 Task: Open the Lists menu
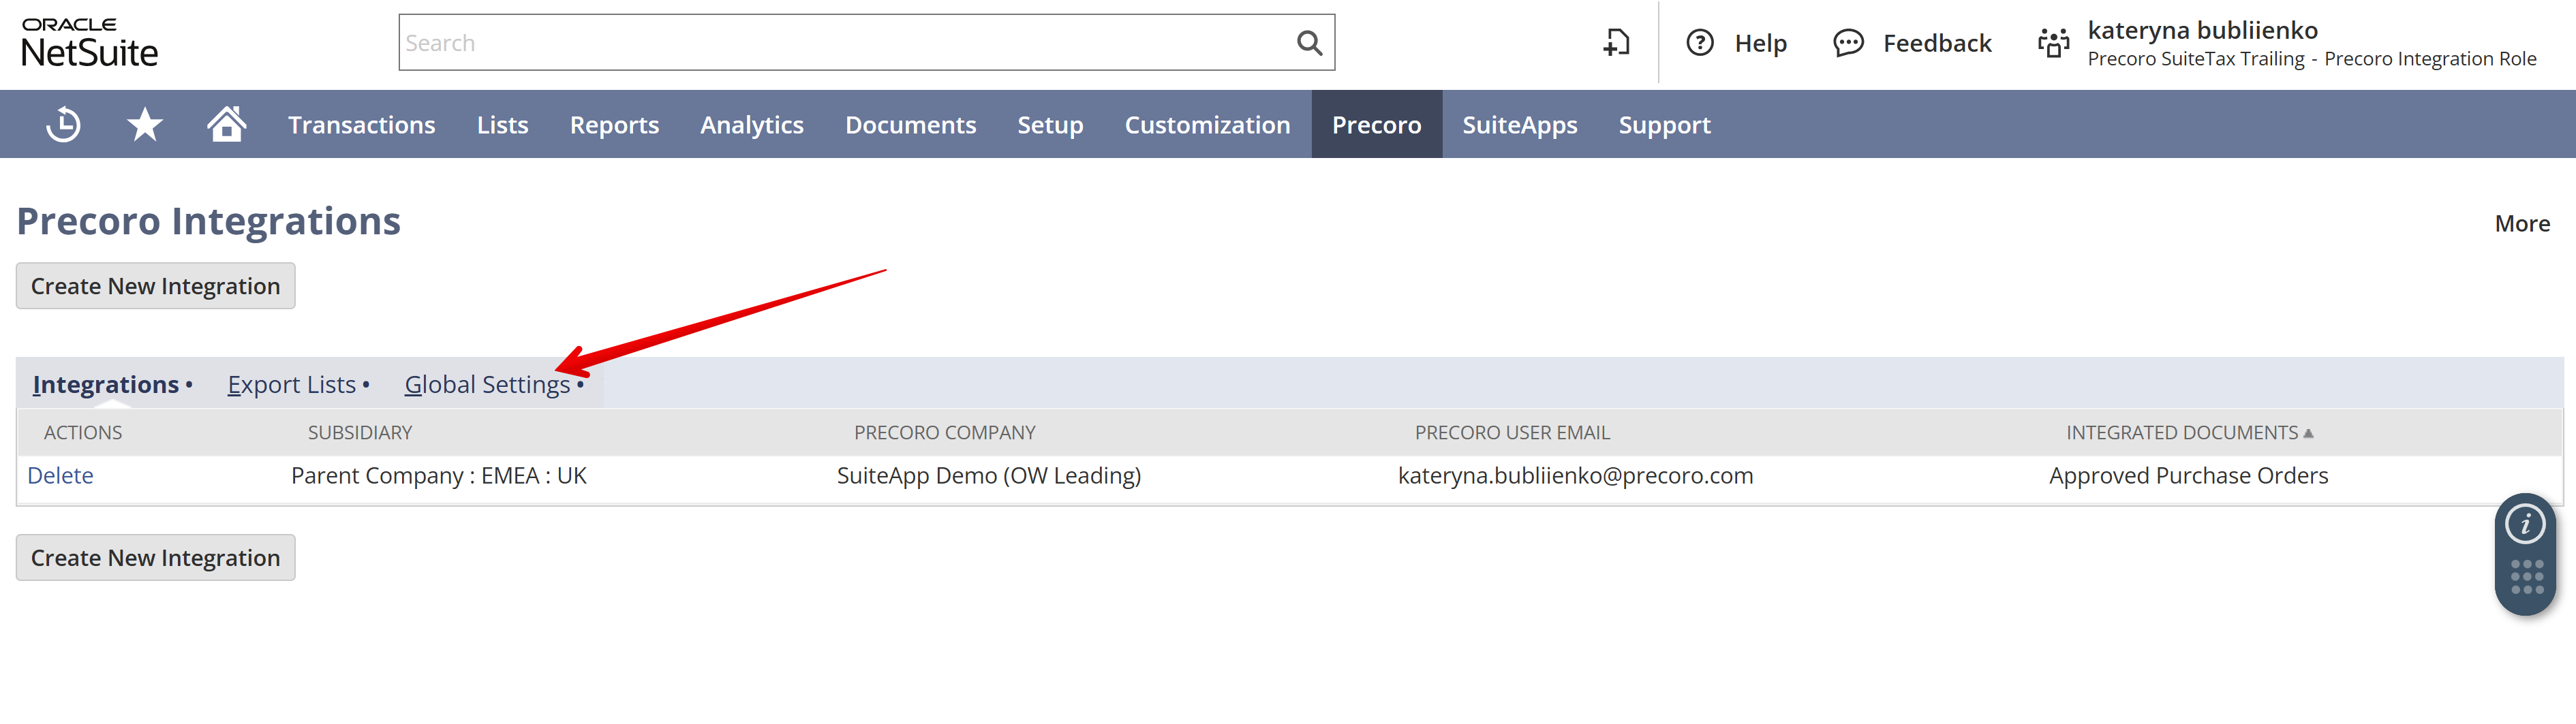point(502,125)
